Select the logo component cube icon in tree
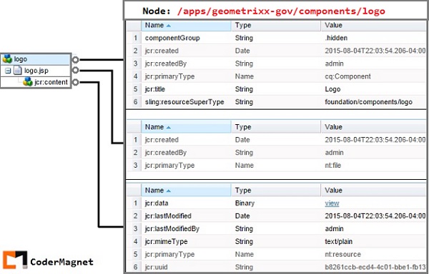 (7, 59)
